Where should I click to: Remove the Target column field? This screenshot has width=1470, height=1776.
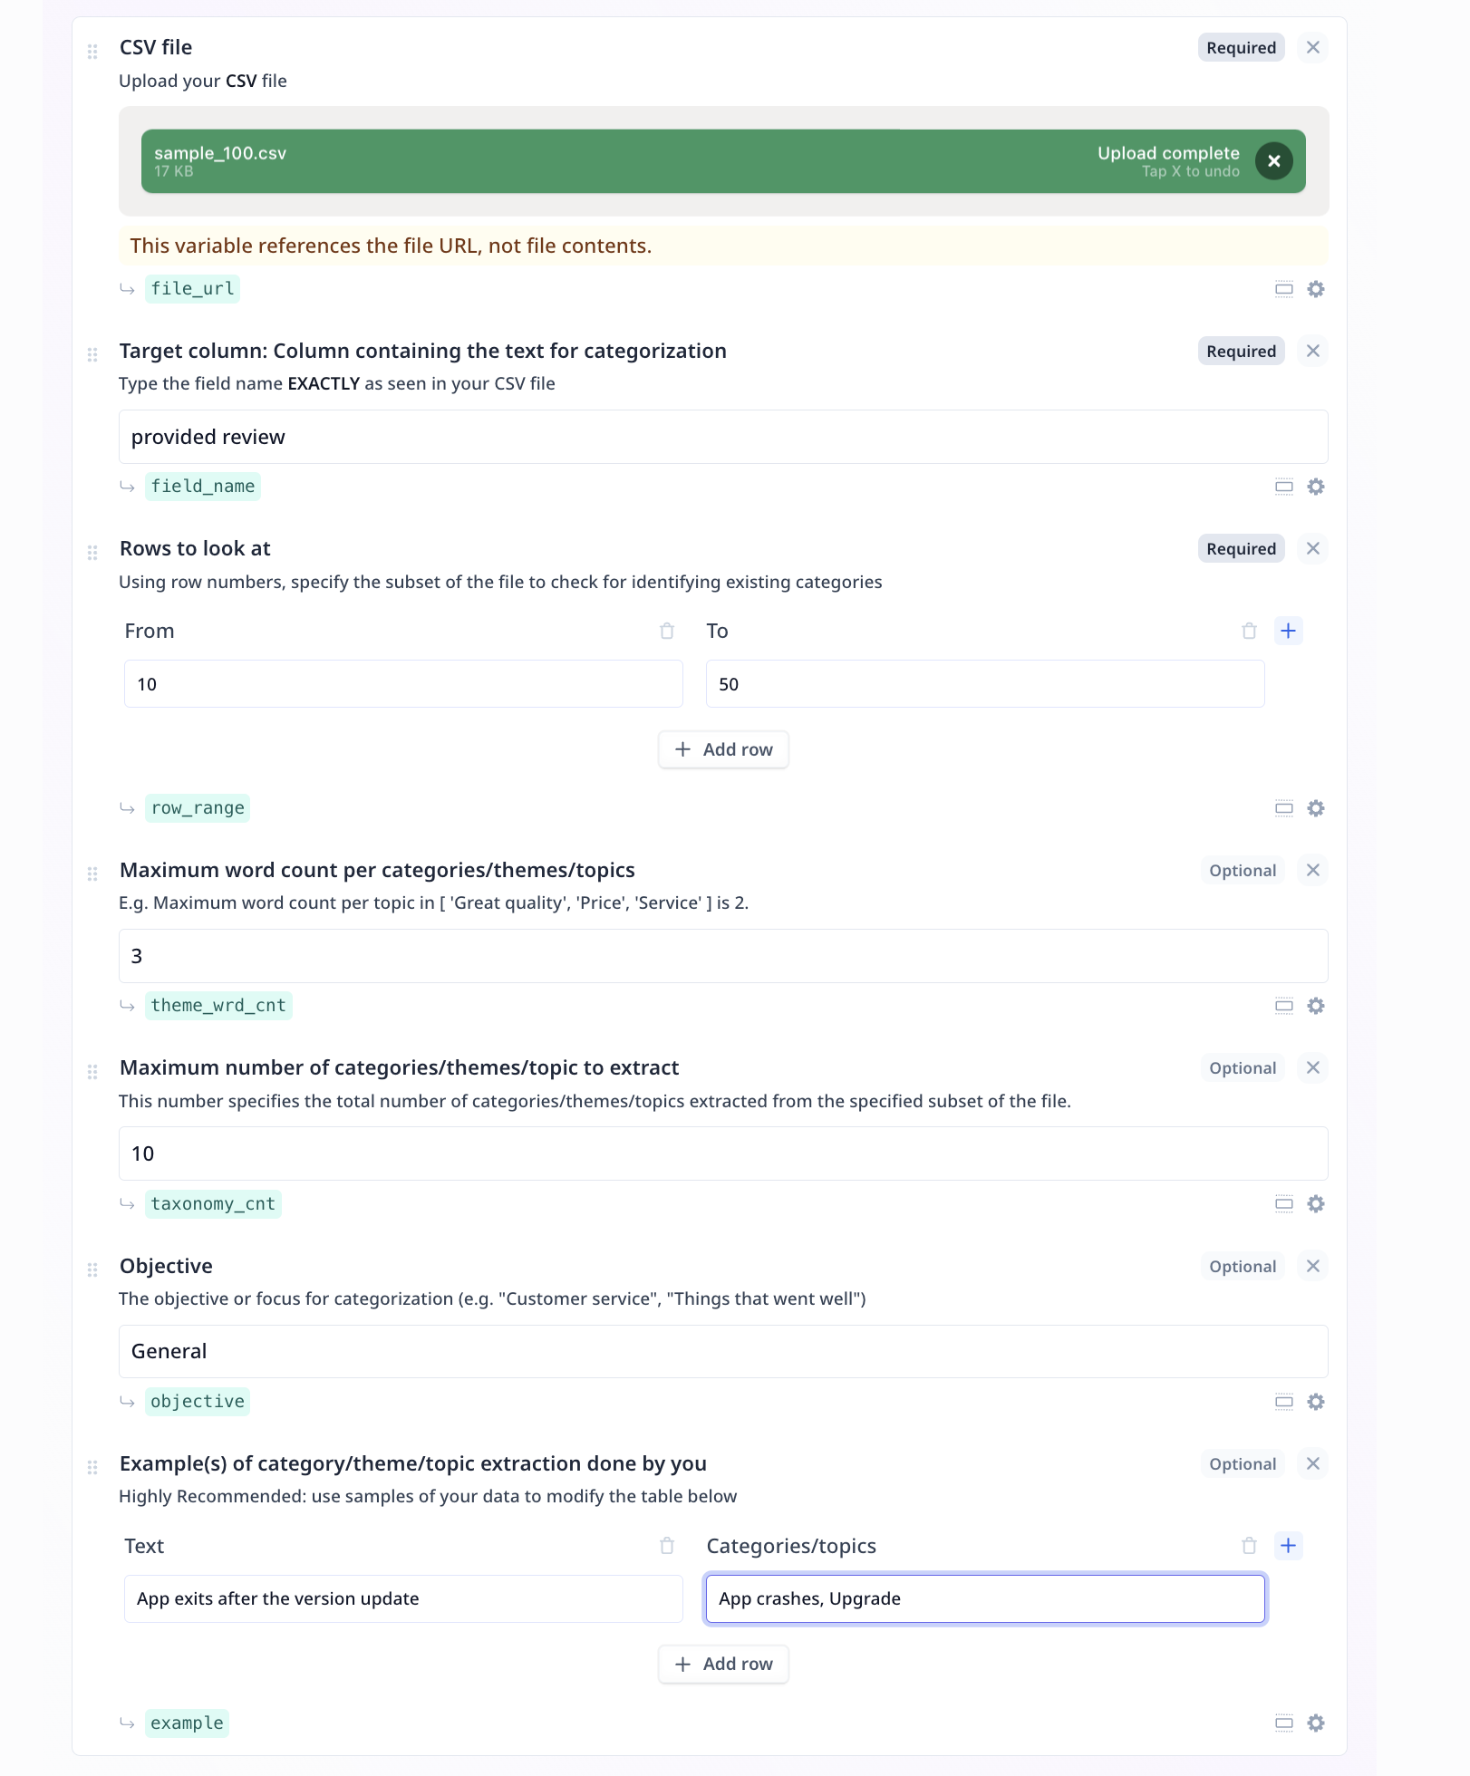pos(1312,351)
